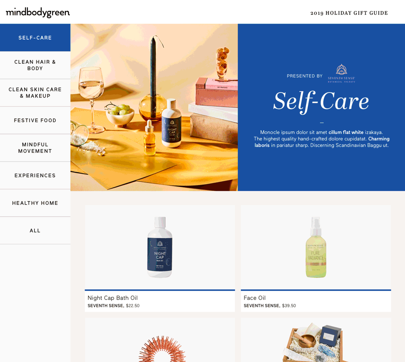Open the Experiences category
The width and height of the screenshot is (405, 362).
point(35,175)
